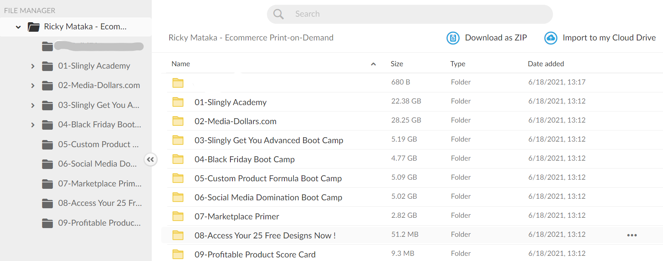This screenshot has width=663, height=261.
Task: Click the Import to Cloud Drive icon
Action: pyautogui.click(x=551, y=38)
